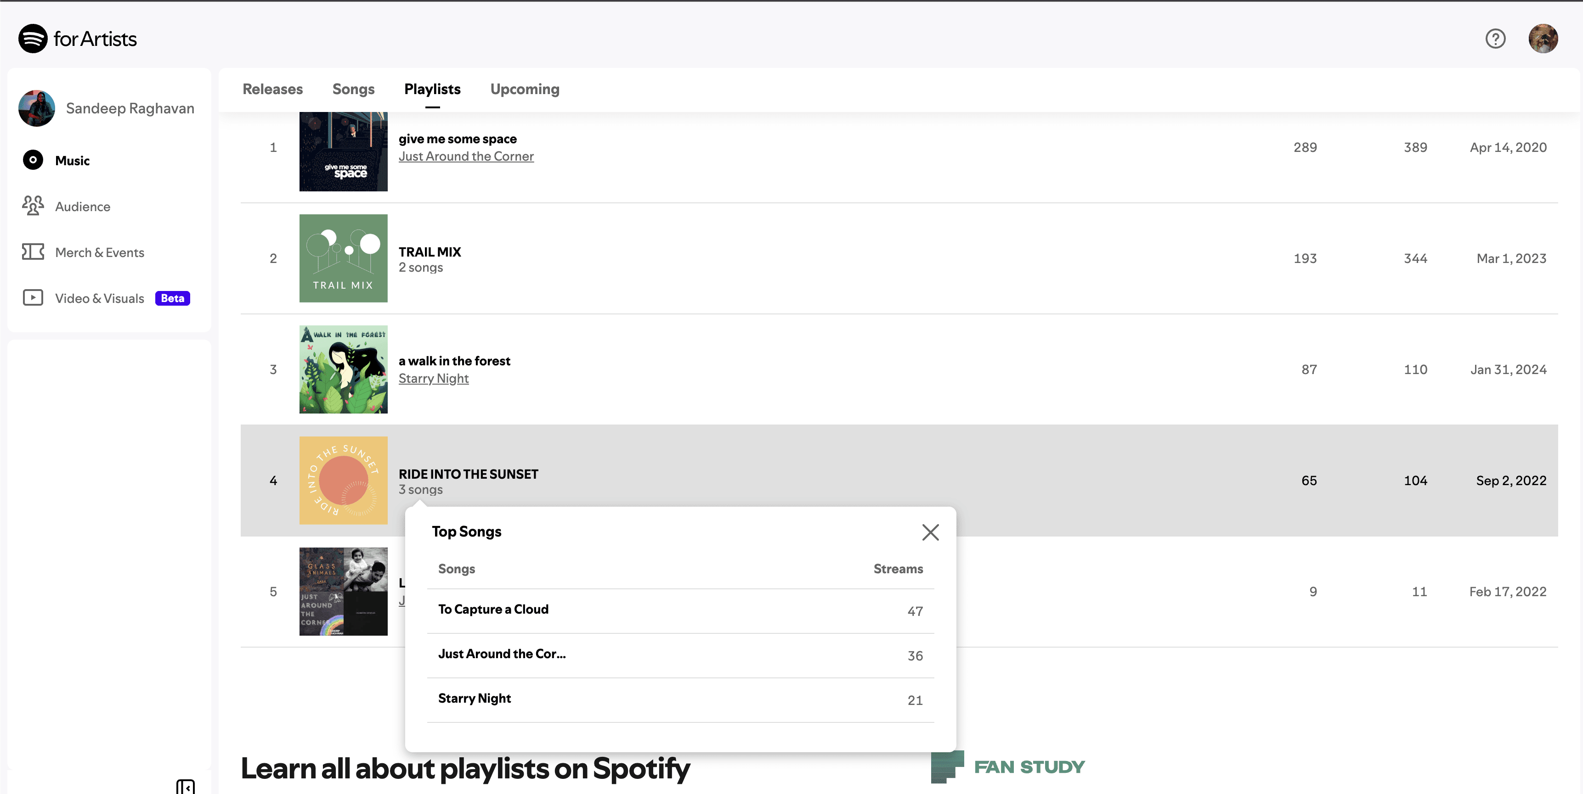Select To Capture a Cloud song row
Screen dimensions: 1583x794
pyautogui.click(x=493, y=609)
